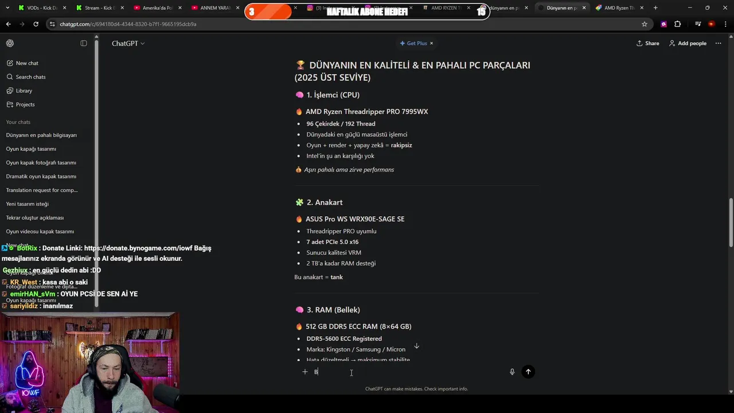Click the donate.bynogame.com link in chat overlay
The height and width of the screenshot is (413, 734).
pyautogui.click(x=139, y=248)
